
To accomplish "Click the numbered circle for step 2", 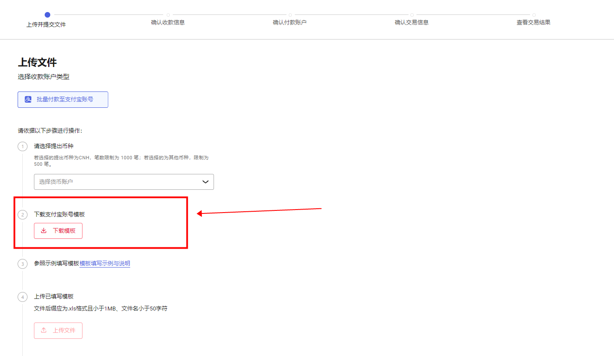I will coord(22,214).
